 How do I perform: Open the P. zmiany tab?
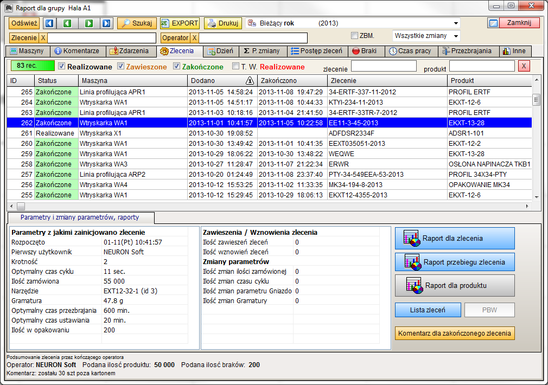click(262, 51)
